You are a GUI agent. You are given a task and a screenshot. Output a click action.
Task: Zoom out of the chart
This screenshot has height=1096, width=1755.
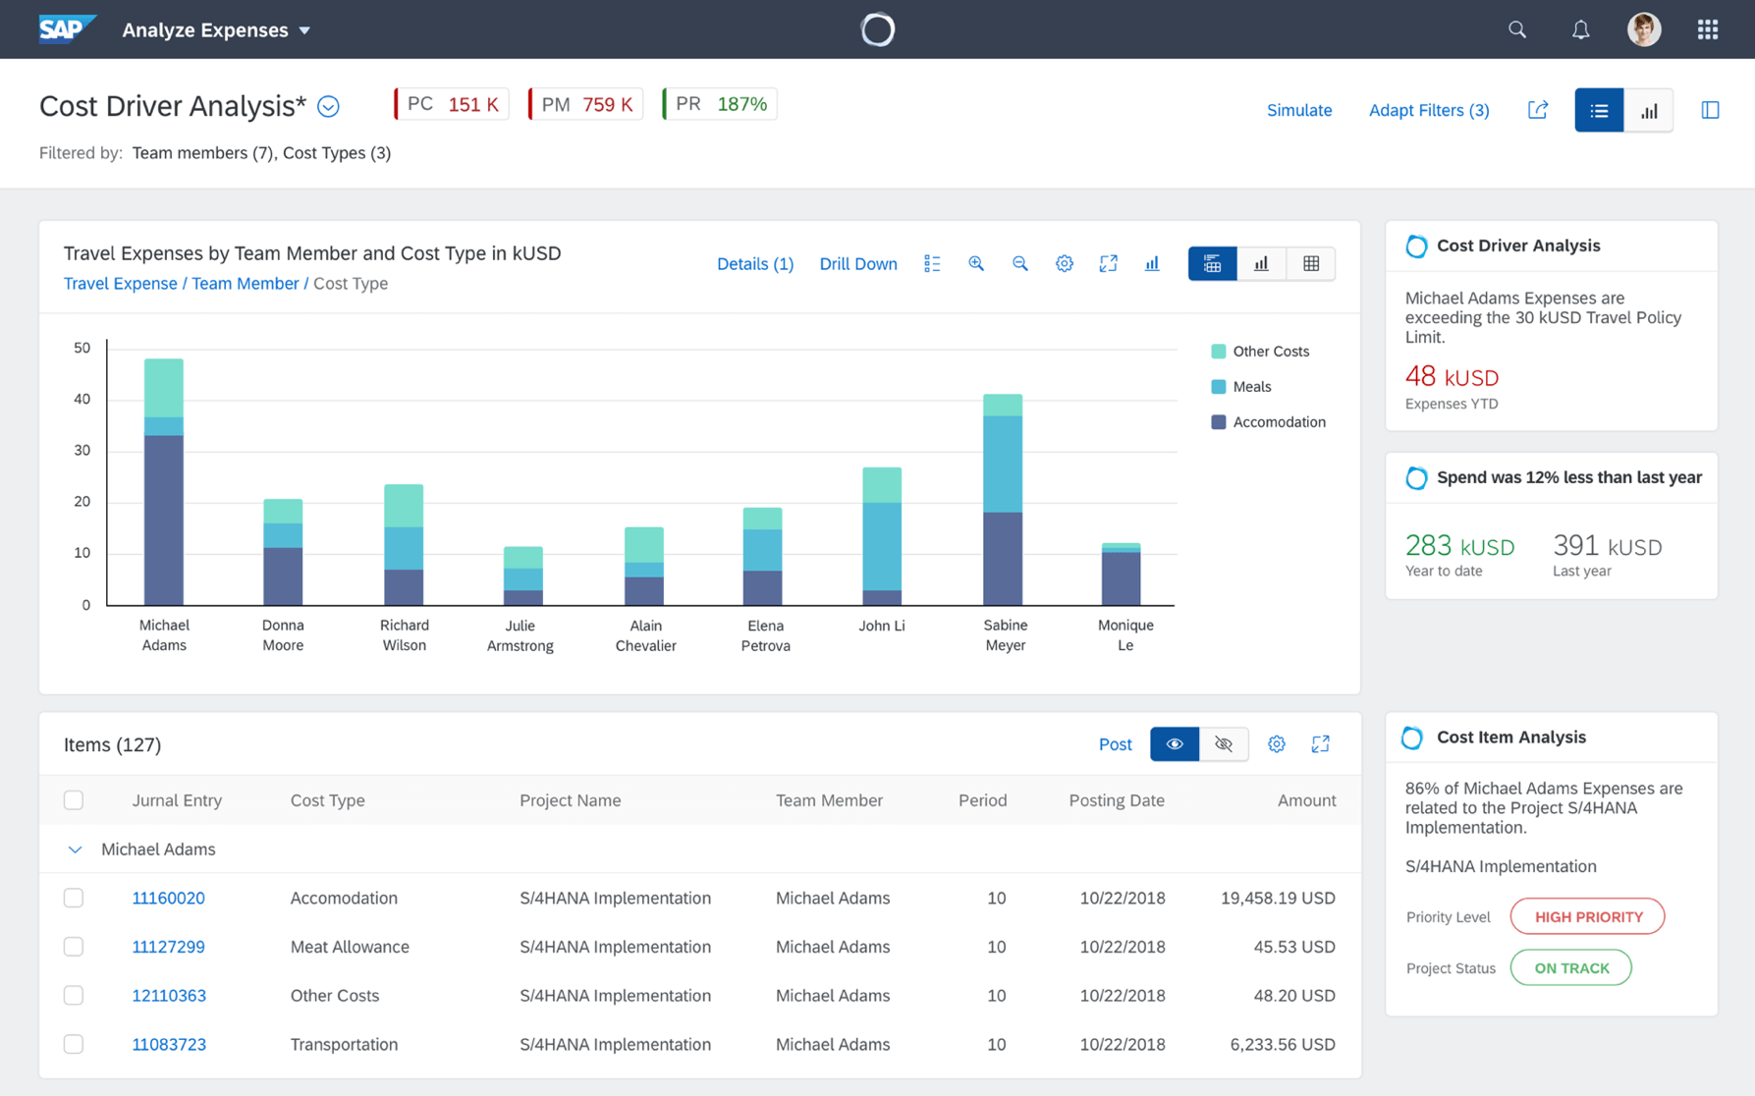click(1020, 263)
